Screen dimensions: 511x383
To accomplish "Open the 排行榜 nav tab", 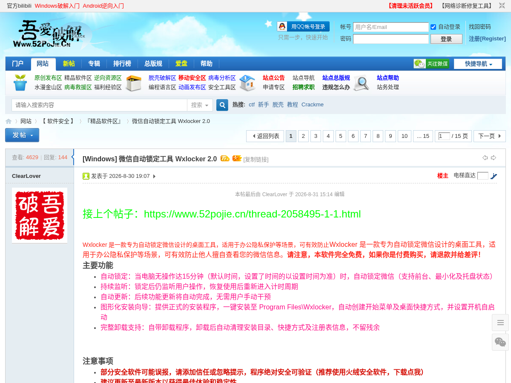I will pos(122,63).
